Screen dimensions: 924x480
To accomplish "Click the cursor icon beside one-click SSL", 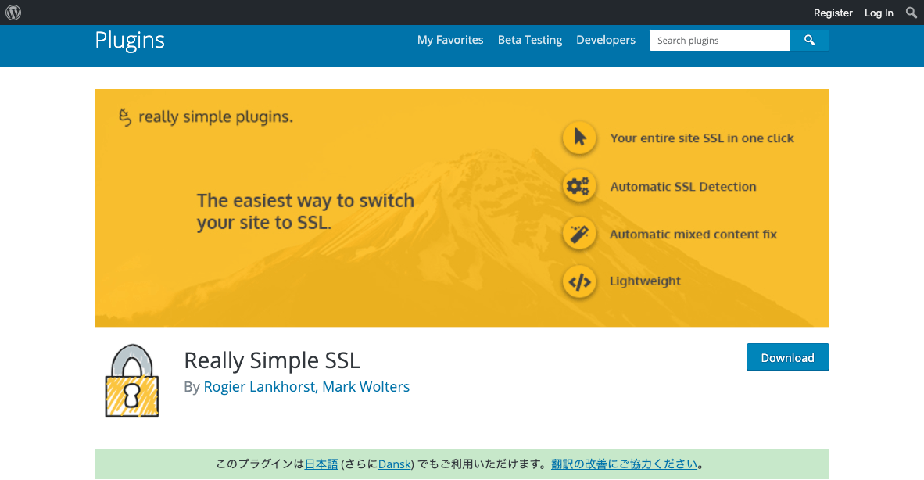I will [x=578, y=138].
